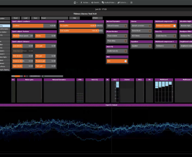Select the Absolute Highs sidebar tab
The image size is (192, 157).
tap(5, 57)
